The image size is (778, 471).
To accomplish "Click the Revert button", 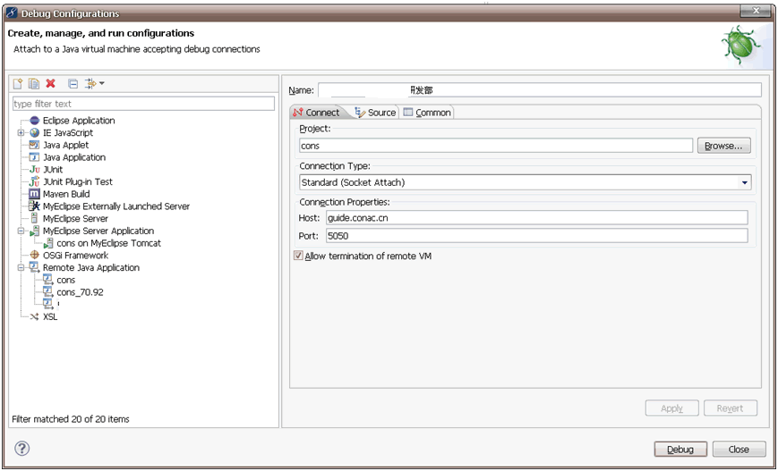I will [x=731, y=408].
